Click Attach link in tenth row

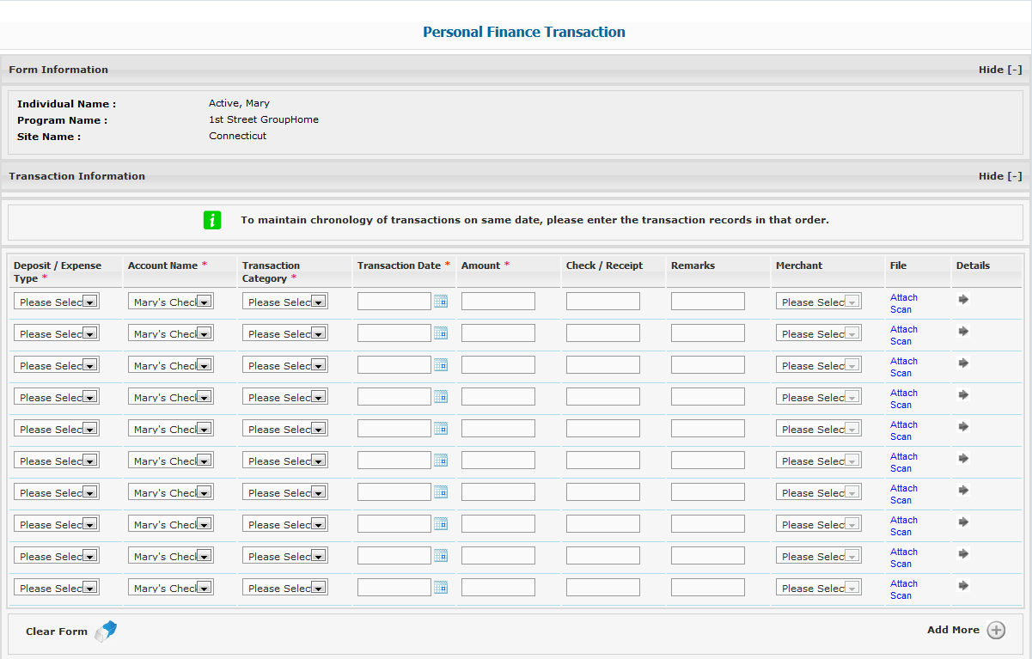pos(904,583)
